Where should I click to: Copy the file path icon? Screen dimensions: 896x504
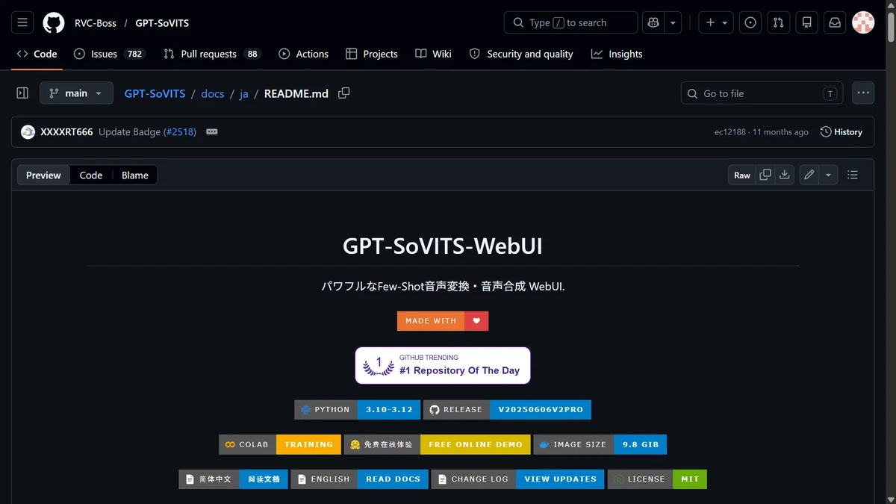coord(343,93)
